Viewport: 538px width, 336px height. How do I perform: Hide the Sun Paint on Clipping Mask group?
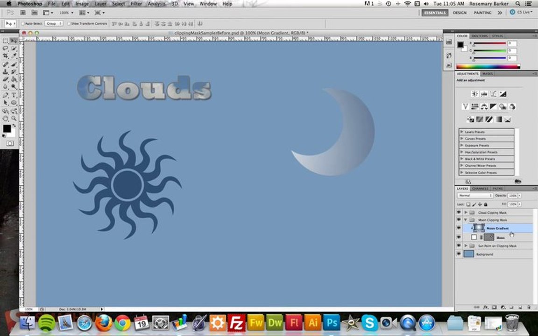tap(459, 245)
